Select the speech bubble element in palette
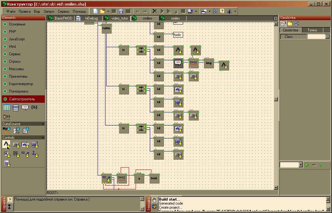 [x=25, y=107]
